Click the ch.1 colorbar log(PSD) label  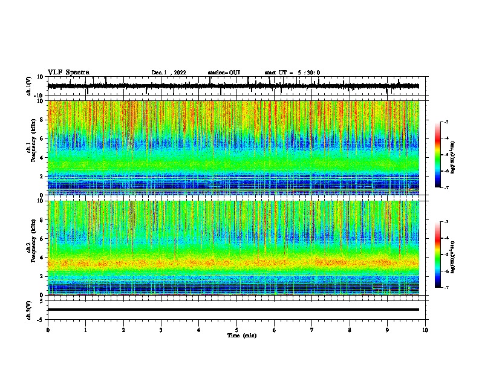(453, 157)
